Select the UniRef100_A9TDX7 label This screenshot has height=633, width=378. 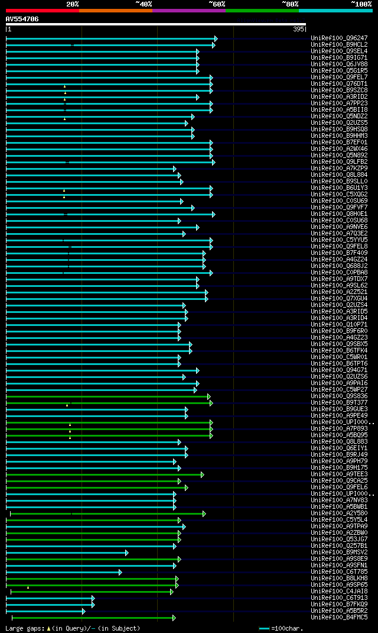coord(339,279)
